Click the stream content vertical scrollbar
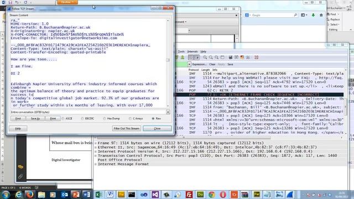354x199 pixels. pyautogui.click(x=168, y=63)
